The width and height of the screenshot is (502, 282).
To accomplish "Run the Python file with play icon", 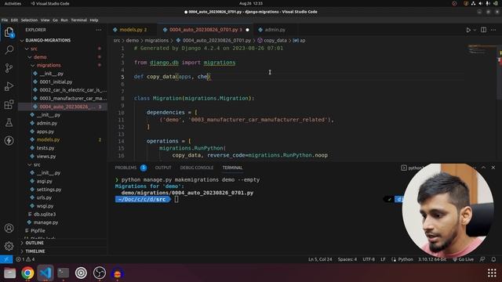I will (468, 30).
